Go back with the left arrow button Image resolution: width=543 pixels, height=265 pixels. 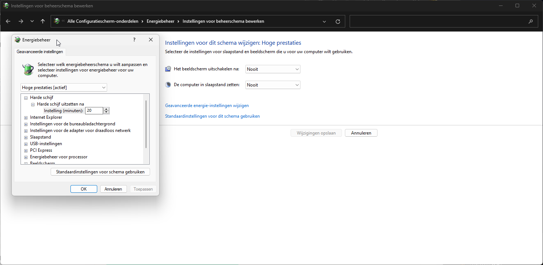(8, 21)
